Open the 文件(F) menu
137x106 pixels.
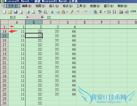[13, 6]
